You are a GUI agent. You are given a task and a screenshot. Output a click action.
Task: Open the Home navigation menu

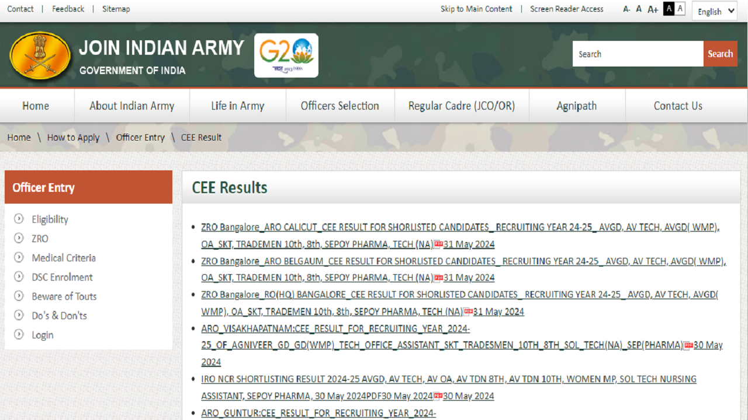(36, 106)
